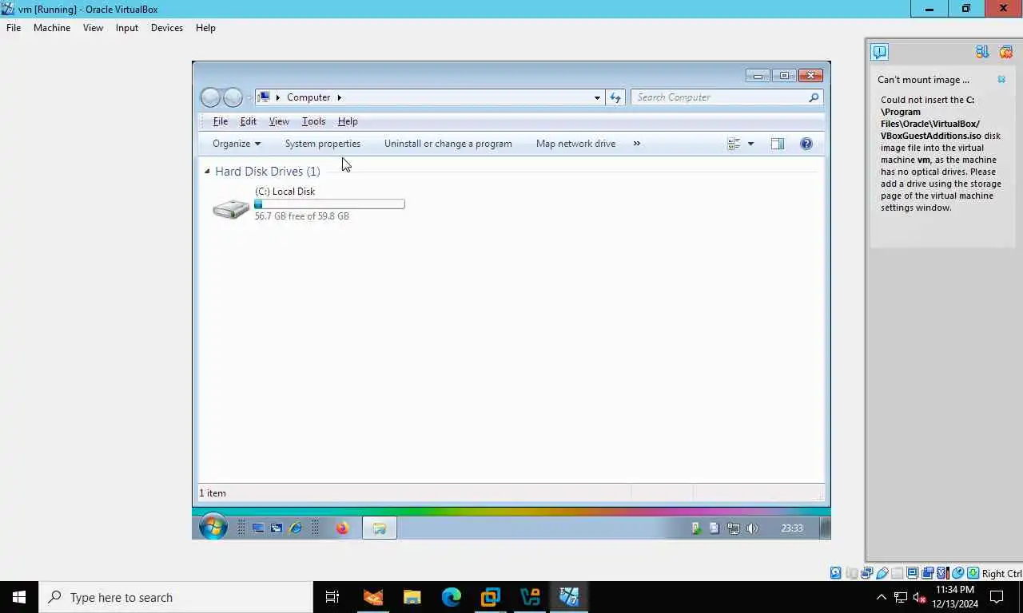The width and height of the screenshot is (1023, 613).
Task: Open the Organize dropdown
Action: (237, 144)
